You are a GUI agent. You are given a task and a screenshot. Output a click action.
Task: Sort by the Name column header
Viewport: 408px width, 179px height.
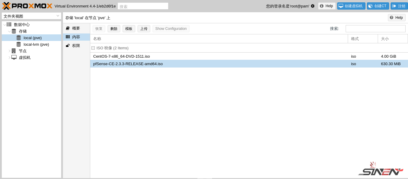(219, 39)
